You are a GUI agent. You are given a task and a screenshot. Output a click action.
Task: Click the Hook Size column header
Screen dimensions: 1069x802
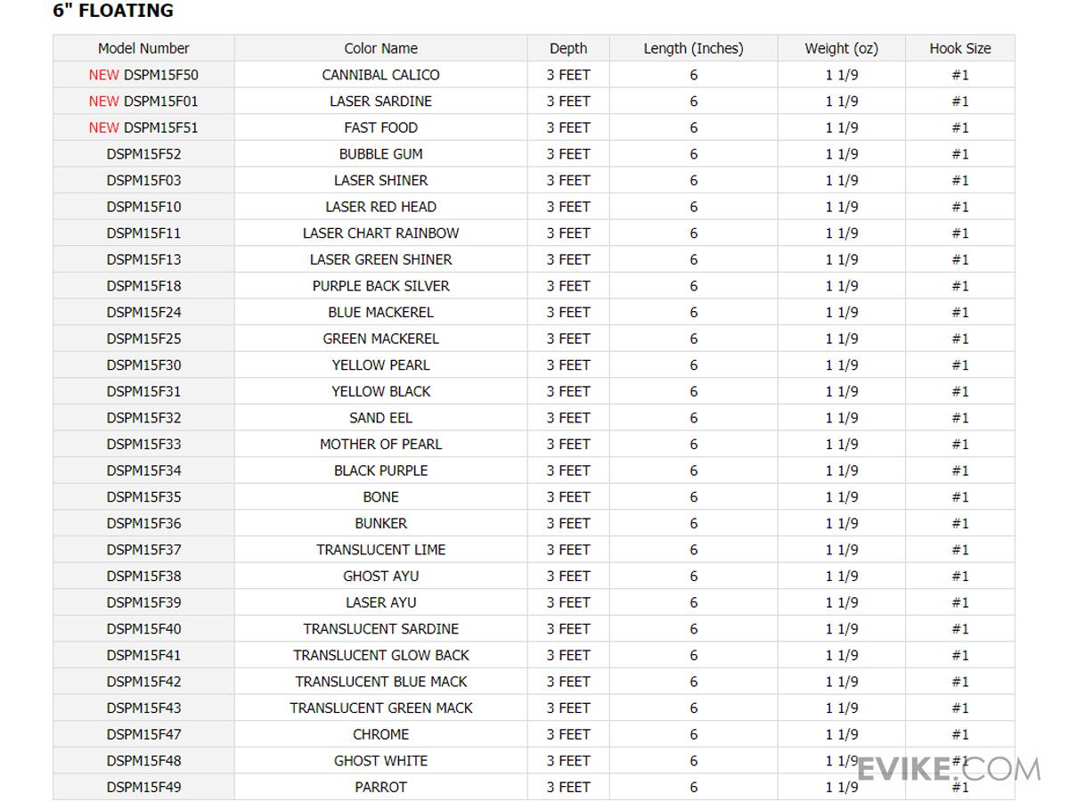point(959,48)
